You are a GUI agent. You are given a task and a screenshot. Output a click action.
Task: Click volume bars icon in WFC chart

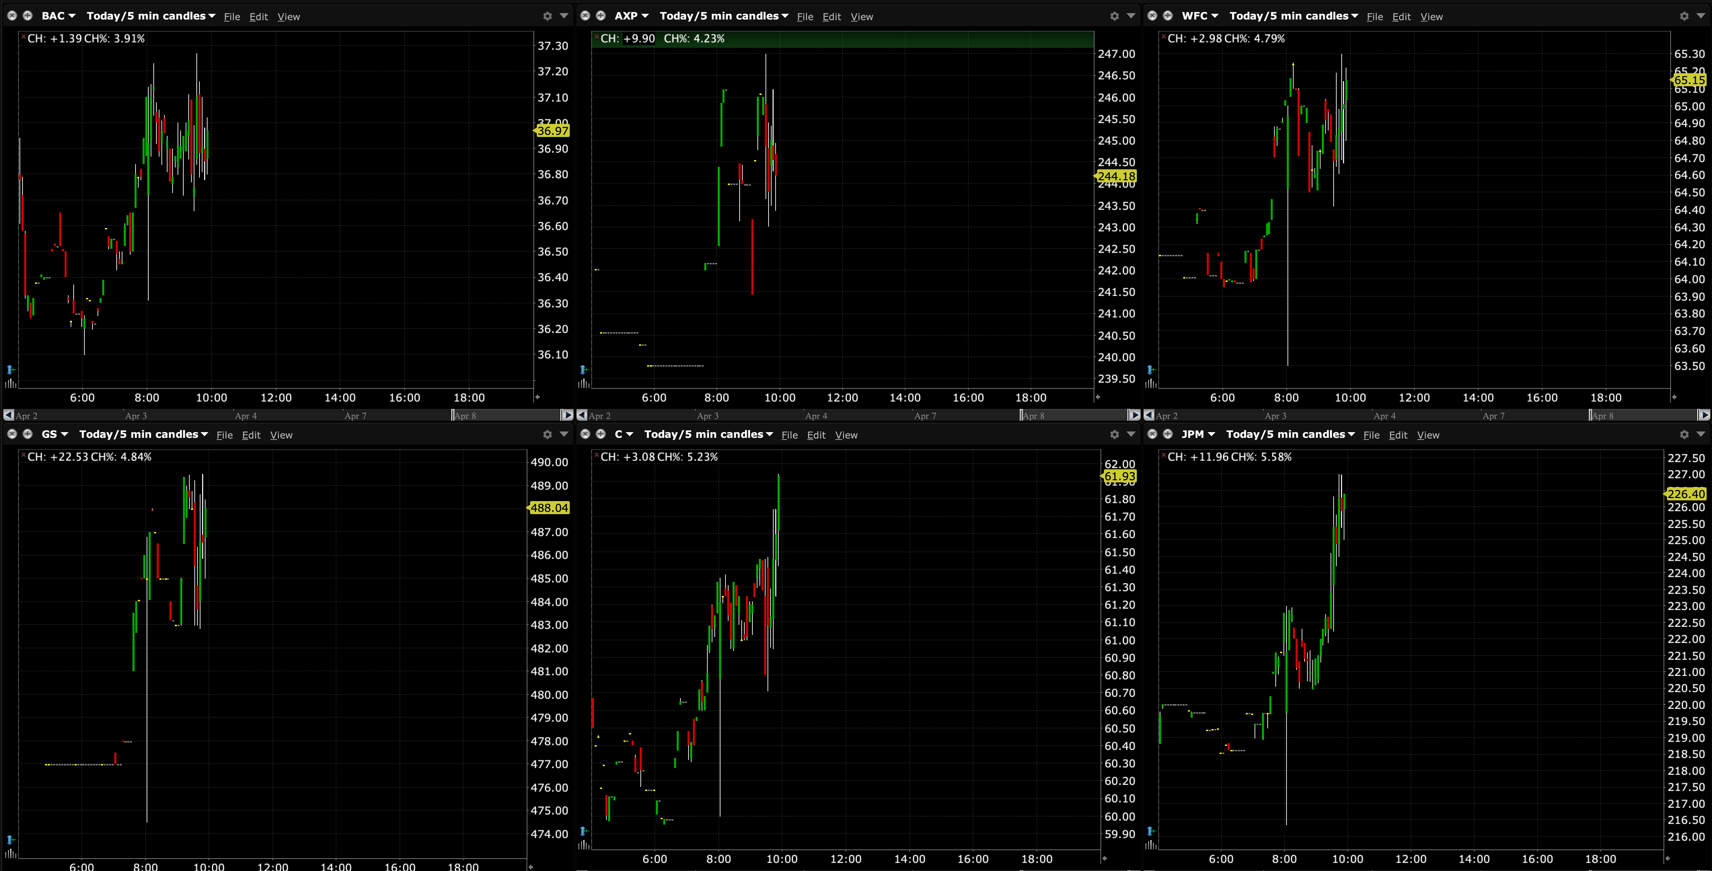click(1151, 383)
